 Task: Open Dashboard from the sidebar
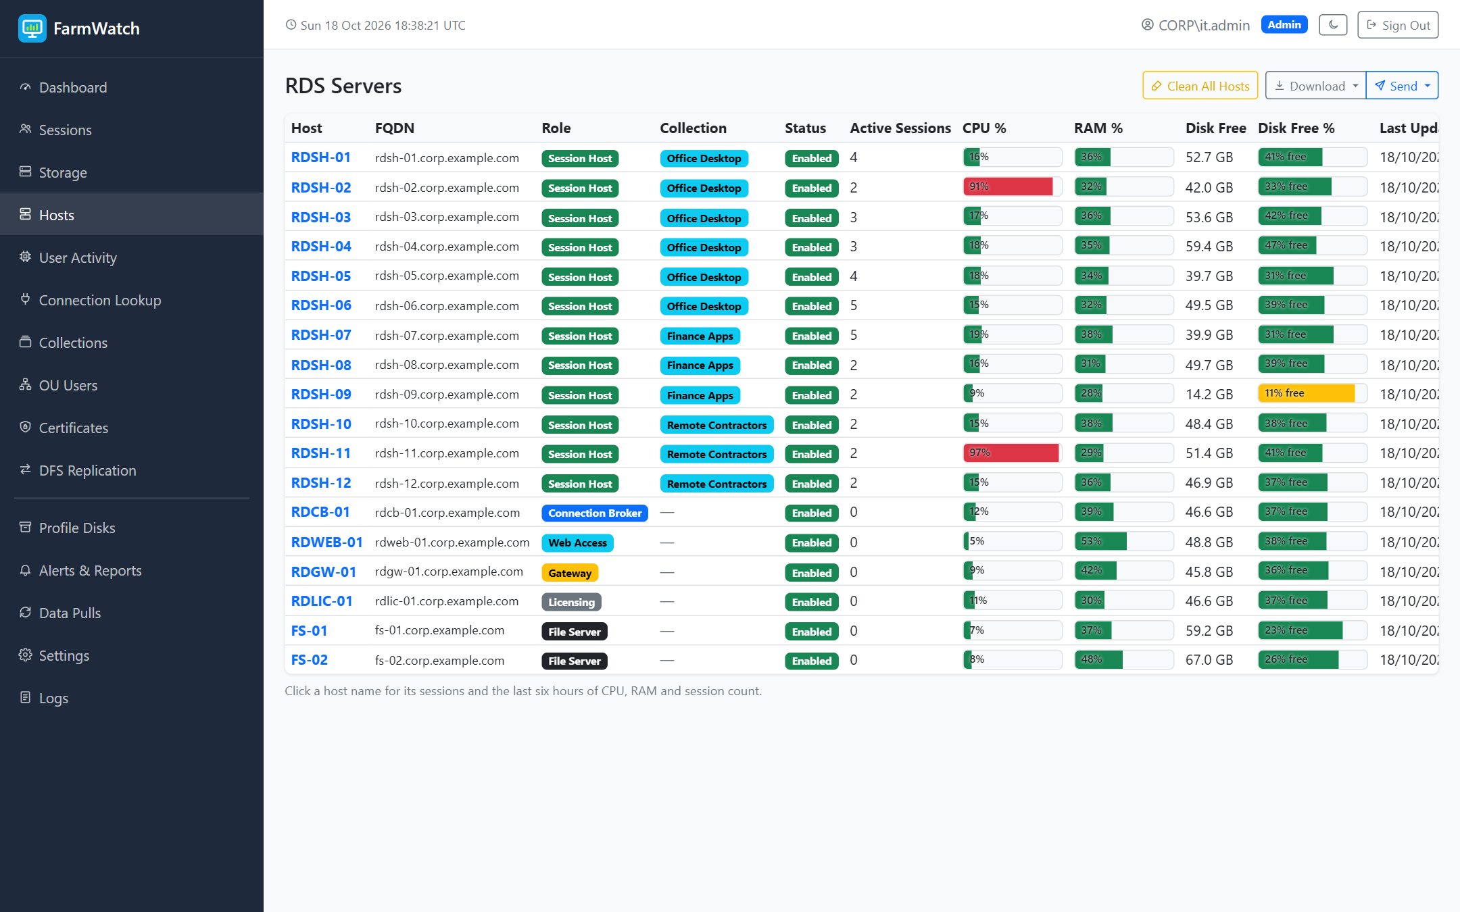[x=132, y=87]
